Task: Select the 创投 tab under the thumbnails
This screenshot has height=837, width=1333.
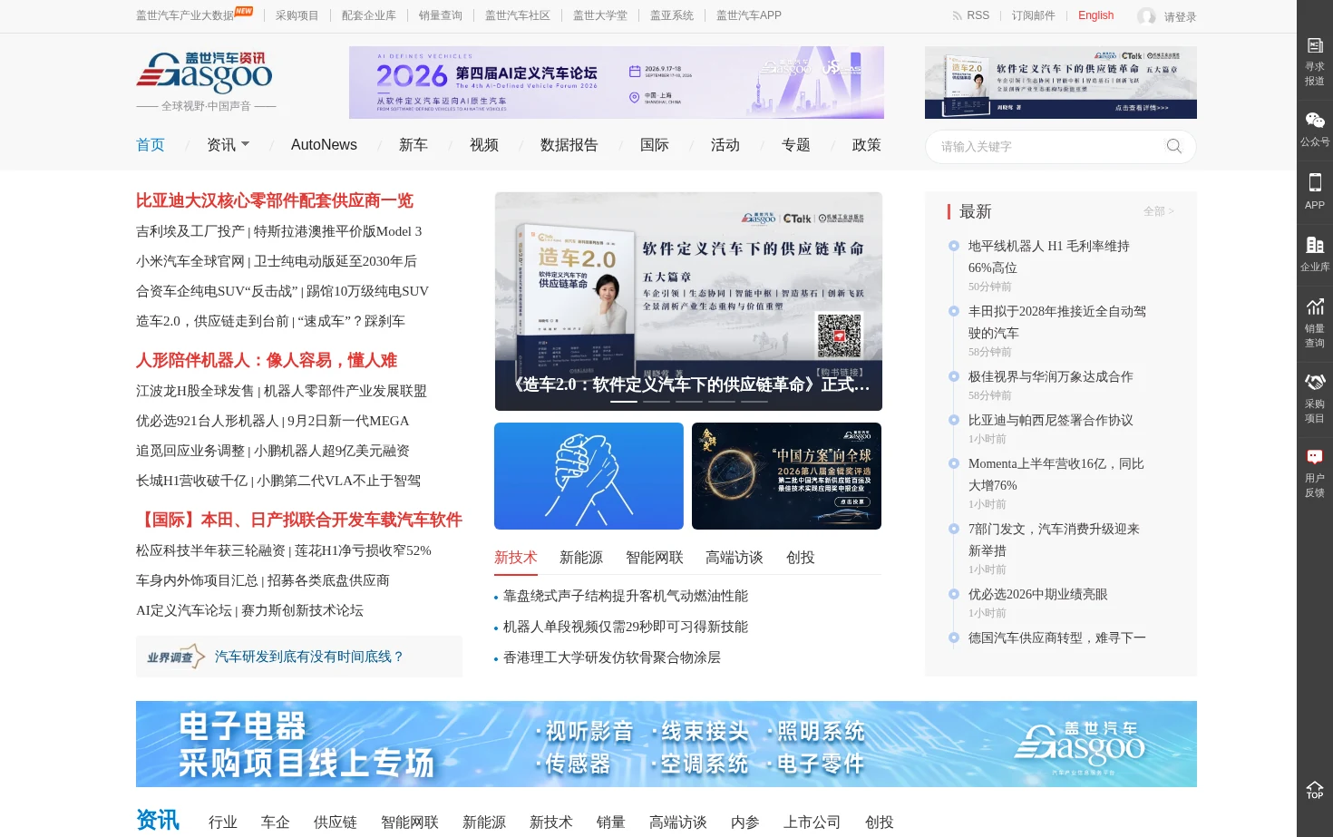Action: pyautogui.click(x=801, y=558)
